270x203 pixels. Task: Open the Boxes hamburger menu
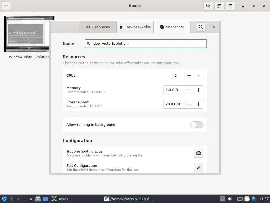pyautogui.click(x=230, y=6)
